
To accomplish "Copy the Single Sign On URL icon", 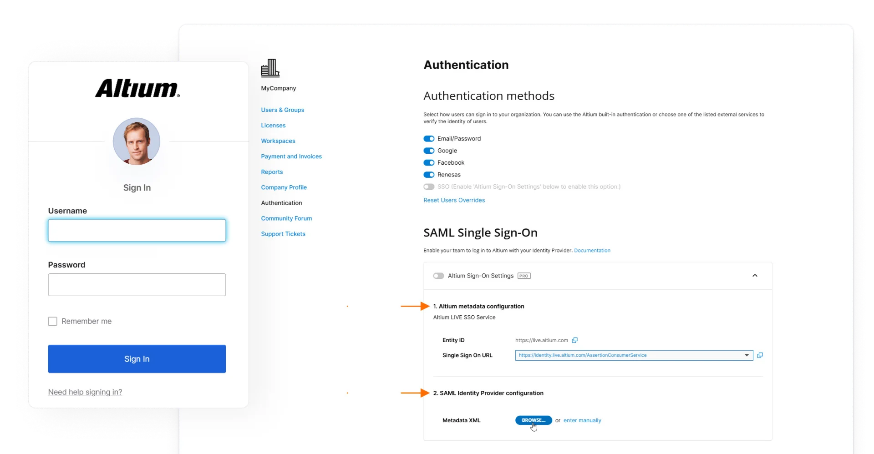I will [x=760, y=355].
